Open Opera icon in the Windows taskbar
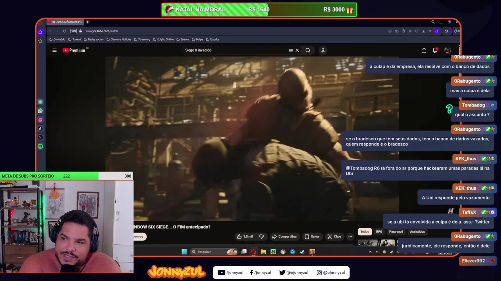 click(254, 252)
